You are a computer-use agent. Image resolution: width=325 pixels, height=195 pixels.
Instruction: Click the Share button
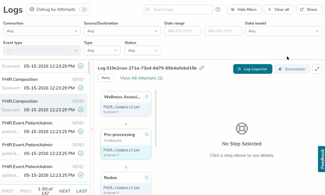click(309, 9)
